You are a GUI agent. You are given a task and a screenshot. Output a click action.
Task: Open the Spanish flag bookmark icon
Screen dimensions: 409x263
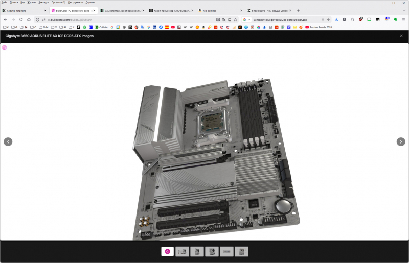click(167, 27)
